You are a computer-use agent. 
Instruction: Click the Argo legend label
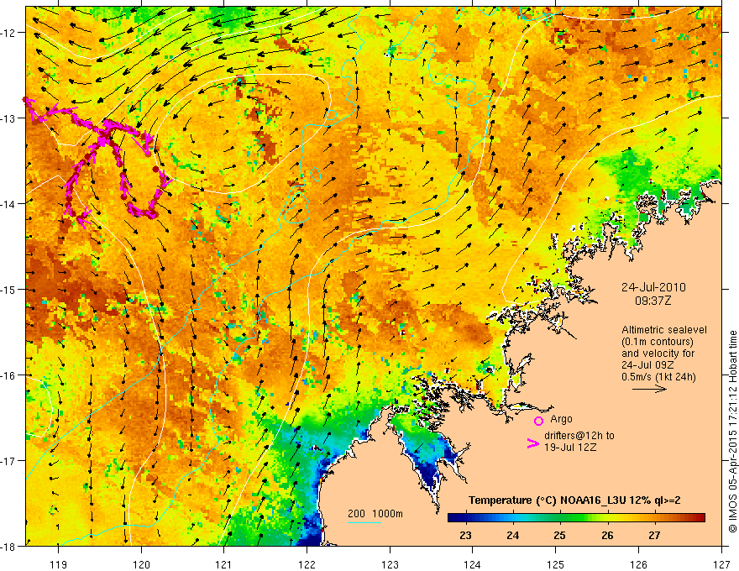tap(561, 419)
